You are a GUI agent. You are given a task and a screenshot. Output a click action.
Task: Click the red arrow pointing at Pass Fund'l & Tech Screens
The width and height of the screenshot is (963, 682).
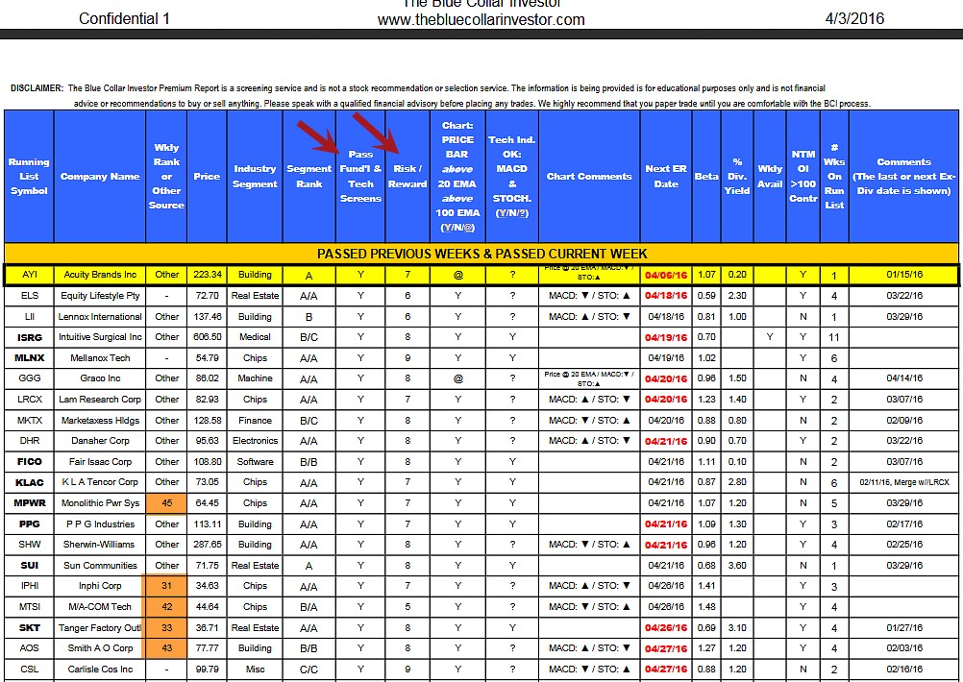[x=318, y=137]
